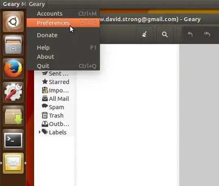
Task: Click the Reply All double-arrow button
Action: [207, 34]
